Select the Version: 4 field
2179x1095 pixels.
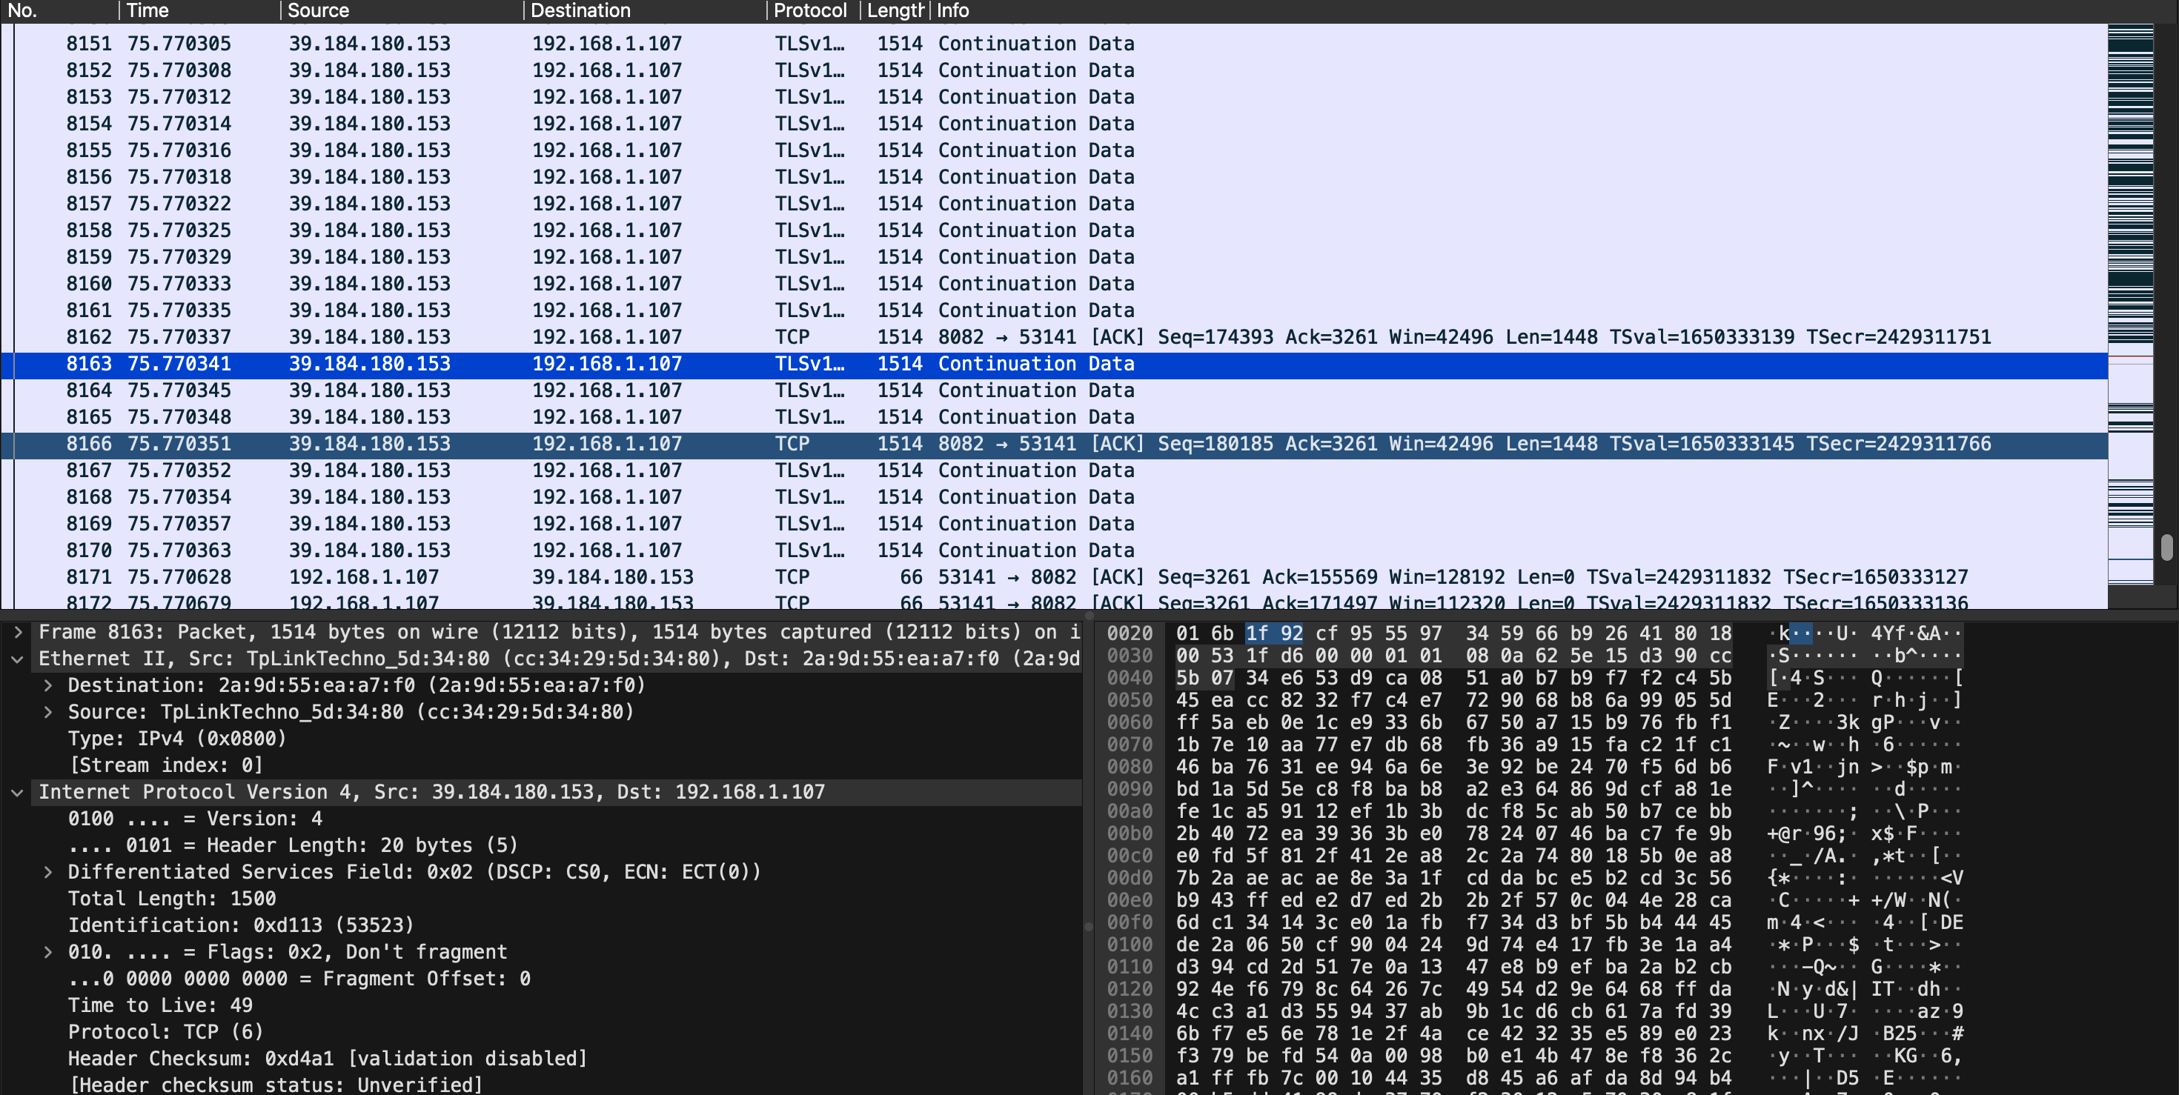point(196,819)
